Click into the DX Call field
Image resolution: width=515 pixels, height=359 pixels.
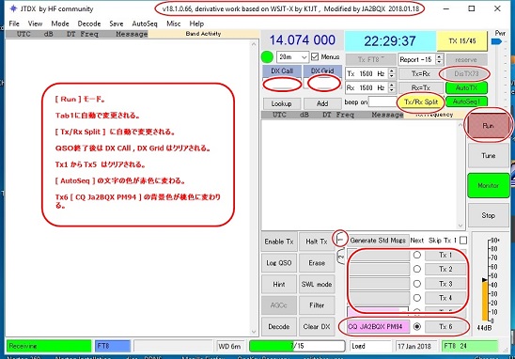coord(282,84)
